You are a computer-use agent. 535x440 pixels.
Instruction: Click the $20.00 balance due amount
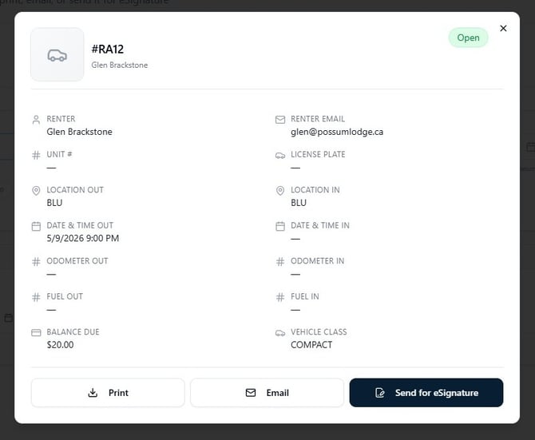[x=60, y=345]
